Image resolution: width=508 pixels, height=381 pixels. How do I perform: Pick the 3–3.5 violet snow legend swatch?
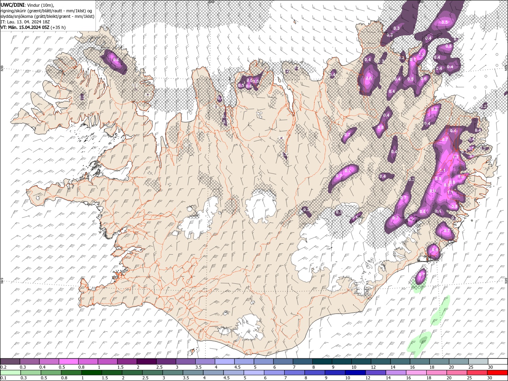tap(185, 361)
